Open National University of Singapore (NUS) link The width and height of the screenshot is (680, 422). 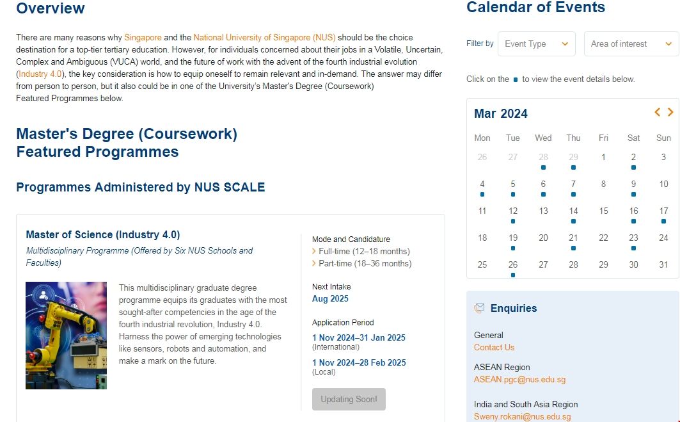[264, 38]
